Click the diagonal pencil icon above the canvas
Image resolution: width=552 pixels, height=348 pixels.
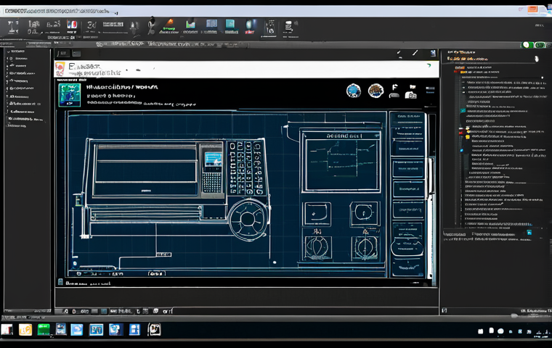click(415, 53)
